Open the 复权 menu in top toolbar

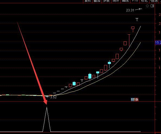(x=88, y=1)
